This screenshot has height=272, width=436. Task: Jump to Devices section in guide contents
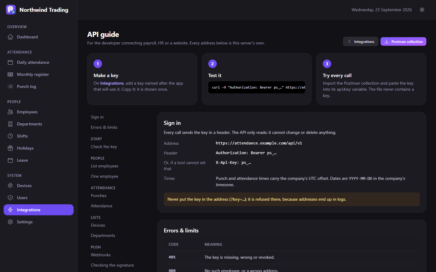pyautogui.click(x=98, y=225)
